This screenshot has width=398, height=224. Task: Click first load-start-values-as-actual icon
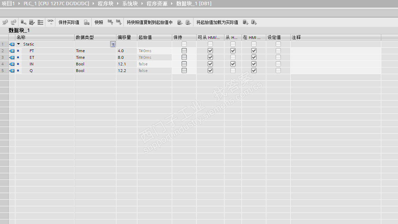coord(245,22)
